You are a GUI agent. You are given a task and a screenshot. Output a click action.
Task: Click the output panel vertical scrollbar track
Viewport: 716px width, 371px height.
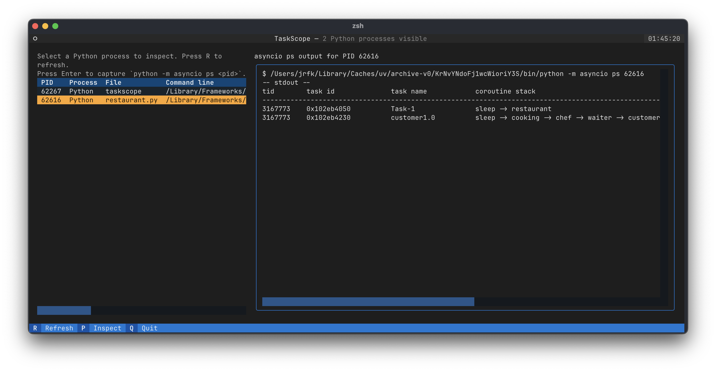(x=664, y=183)
